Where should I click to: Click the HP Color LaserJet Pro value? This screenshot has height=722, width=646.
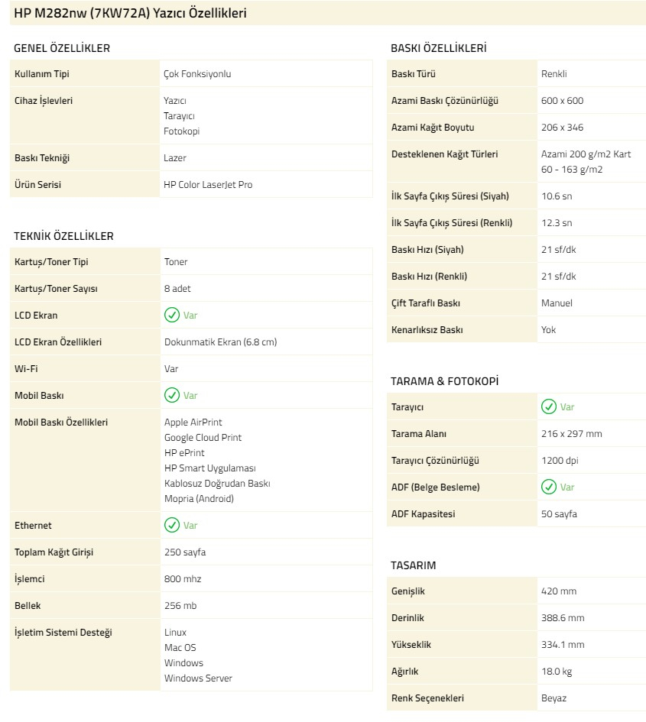point(208,184)
